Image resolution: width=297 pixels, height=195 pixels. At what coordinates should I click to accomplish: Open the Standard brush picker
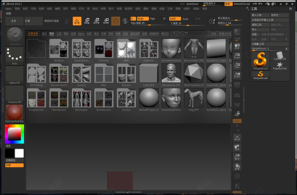[15, 36]
